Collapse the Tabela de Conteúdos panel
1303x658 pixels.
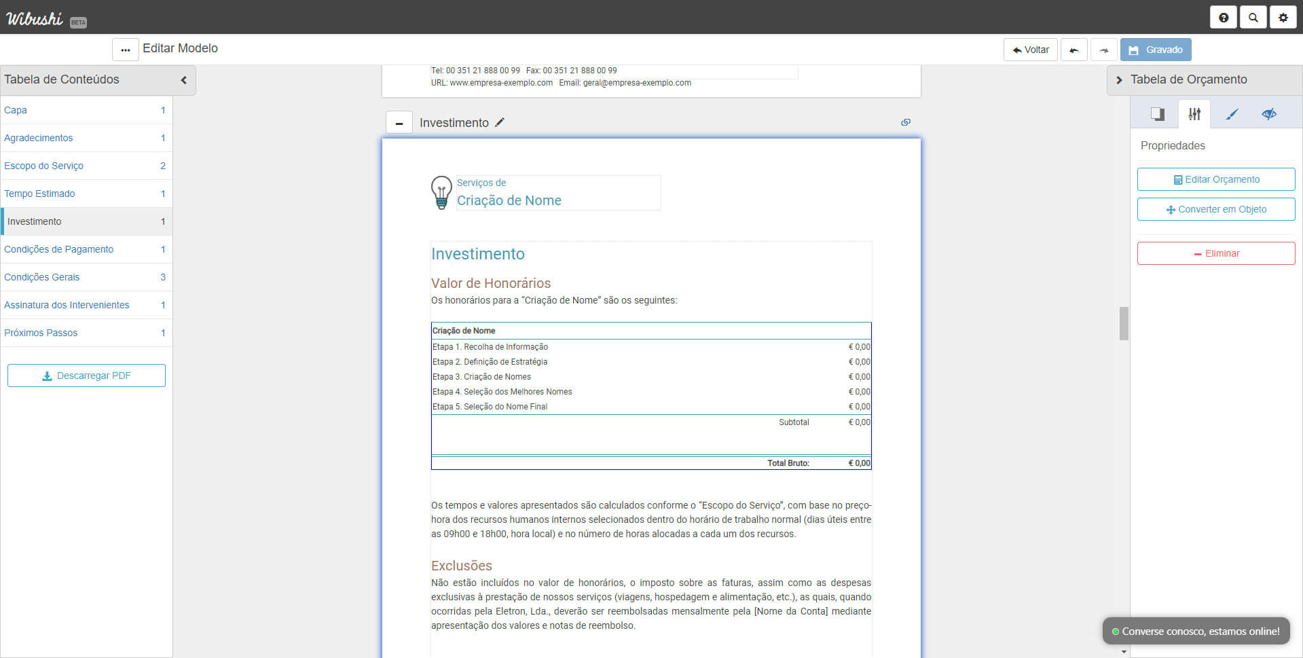[183, 80]
